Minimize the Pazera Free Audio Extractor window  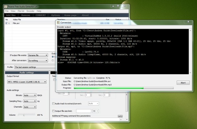113,6
